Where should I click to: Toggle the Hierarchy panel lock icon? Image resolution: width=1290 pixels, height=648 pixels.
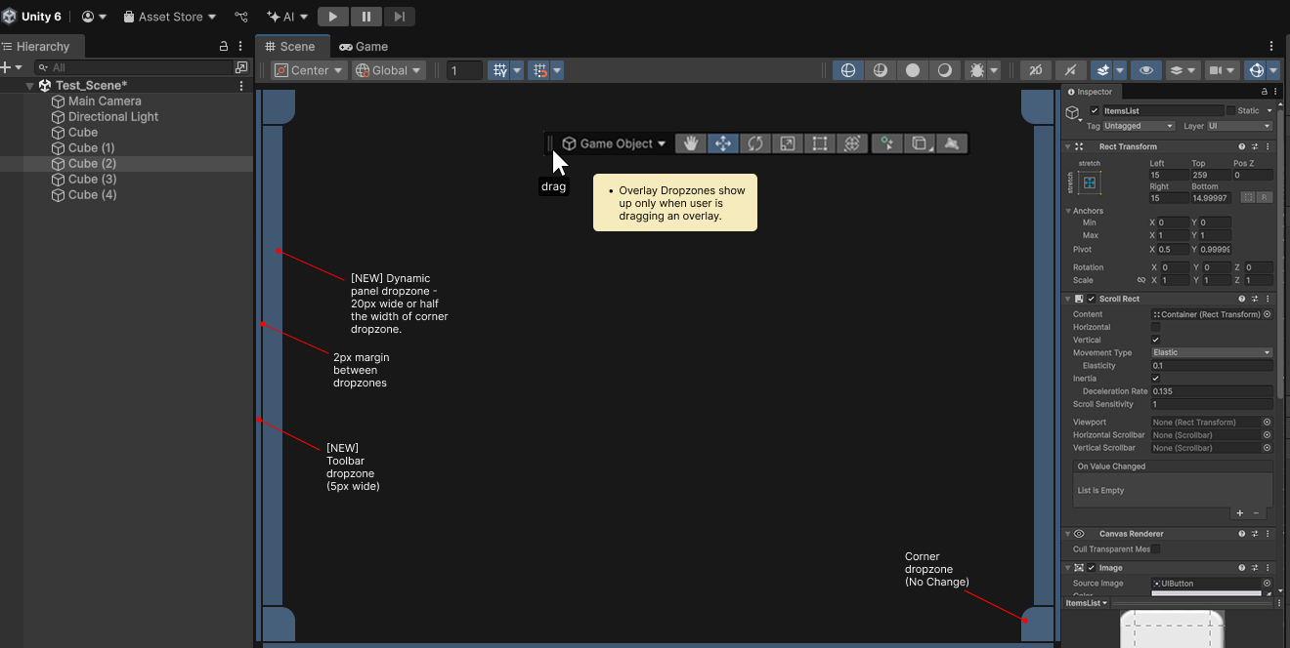click(224, 46)
